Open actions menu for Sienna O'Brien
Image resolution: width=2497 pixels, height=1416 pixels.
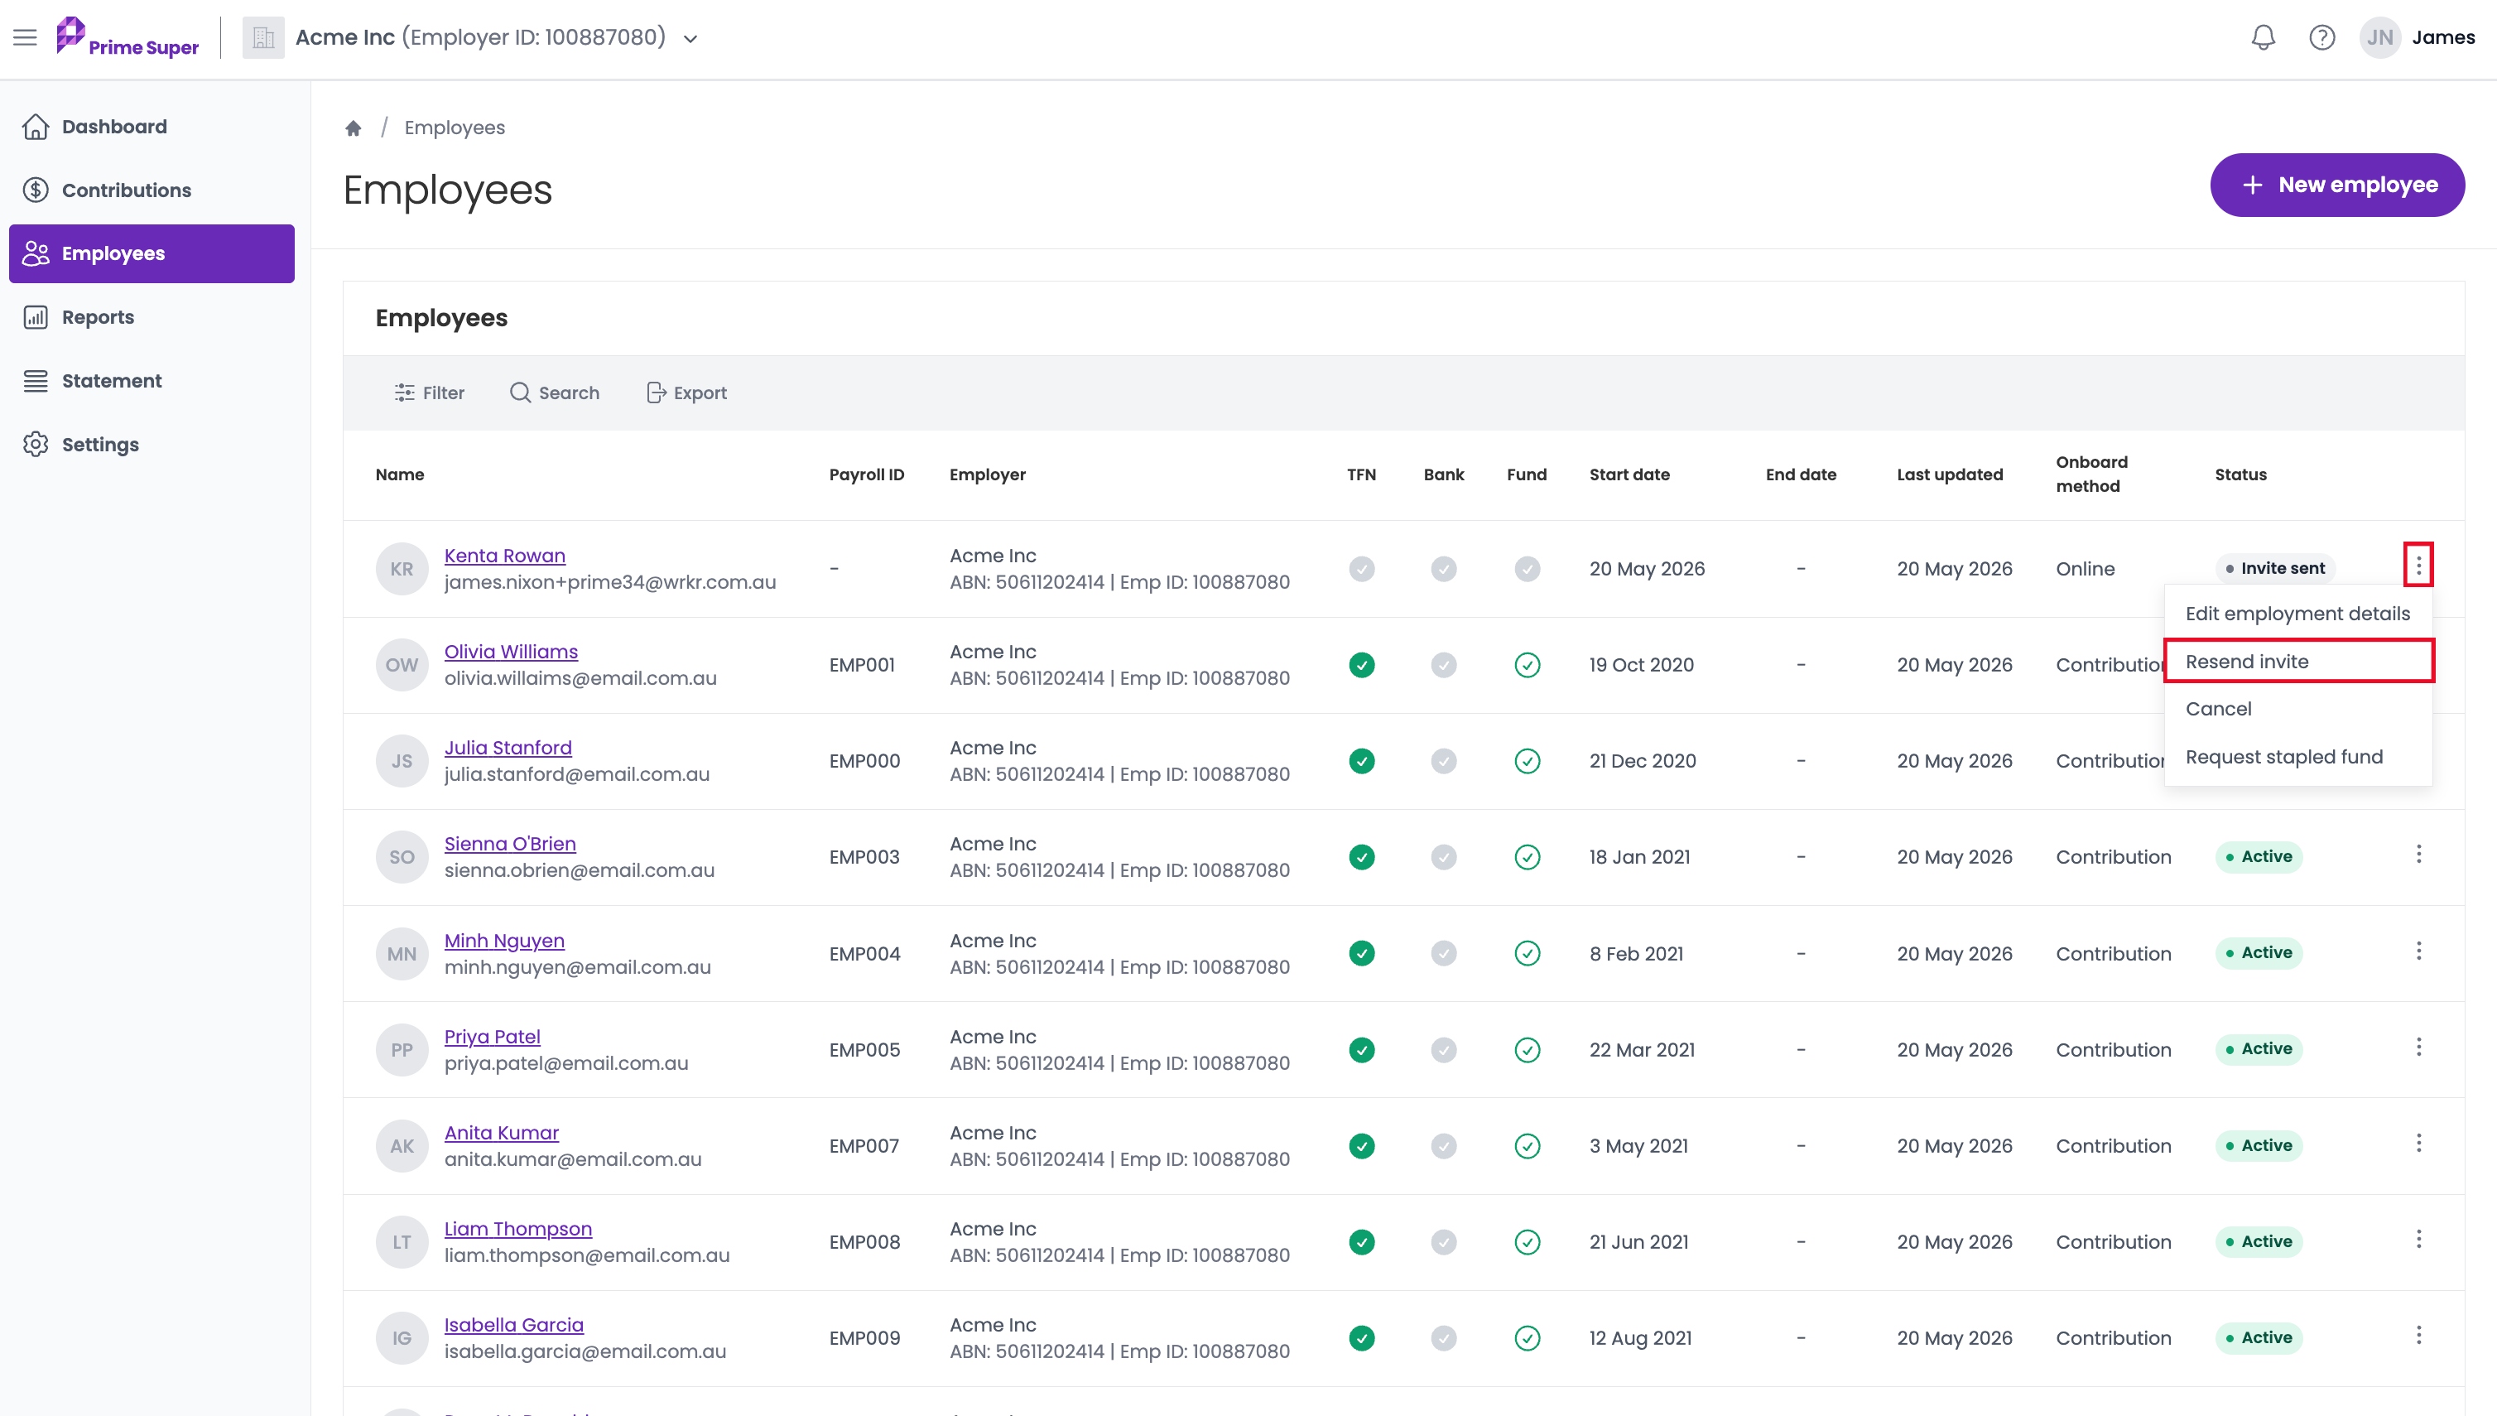pos(2418,855)
